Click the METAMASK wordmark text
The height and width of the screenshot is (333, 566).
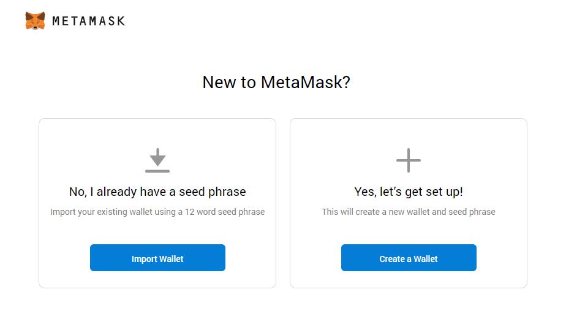tap(89, 21)
